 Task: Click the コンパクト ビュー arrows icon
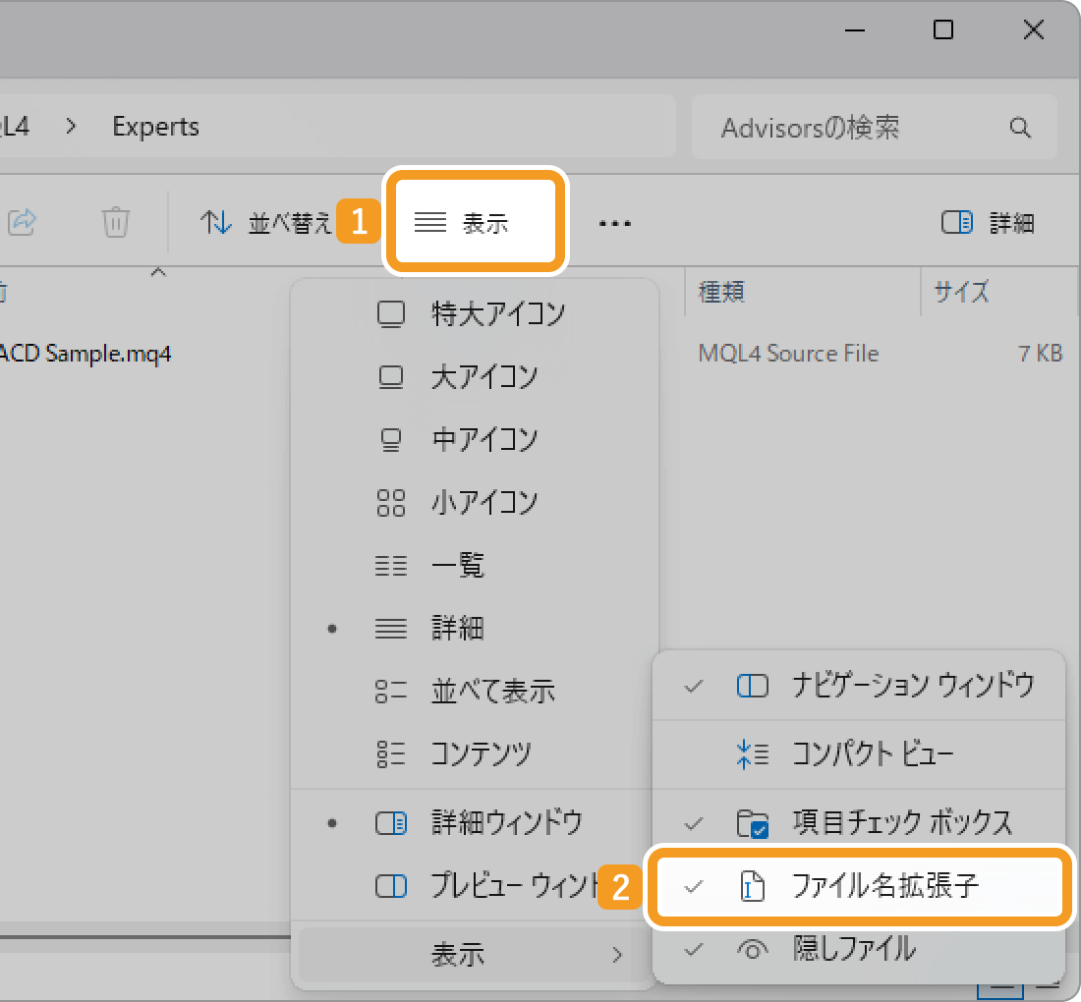pyautogui.click(x=752, y=753)
